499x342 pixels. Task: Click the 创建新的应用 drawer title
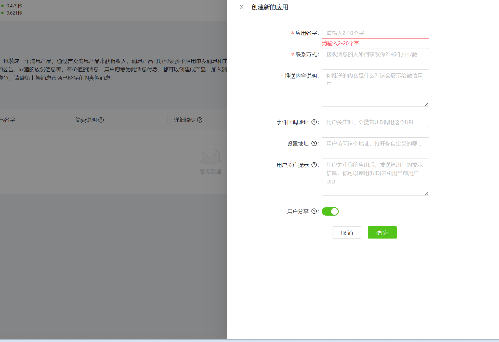tap(270, 7)
